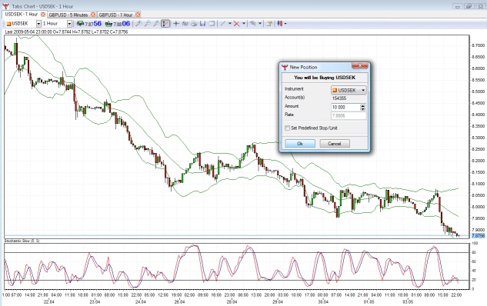This screenshot has height=306, width=487.
Task: Switch to the GBPUSD - 1 Hour tab
Action: (x=115, y=15)
